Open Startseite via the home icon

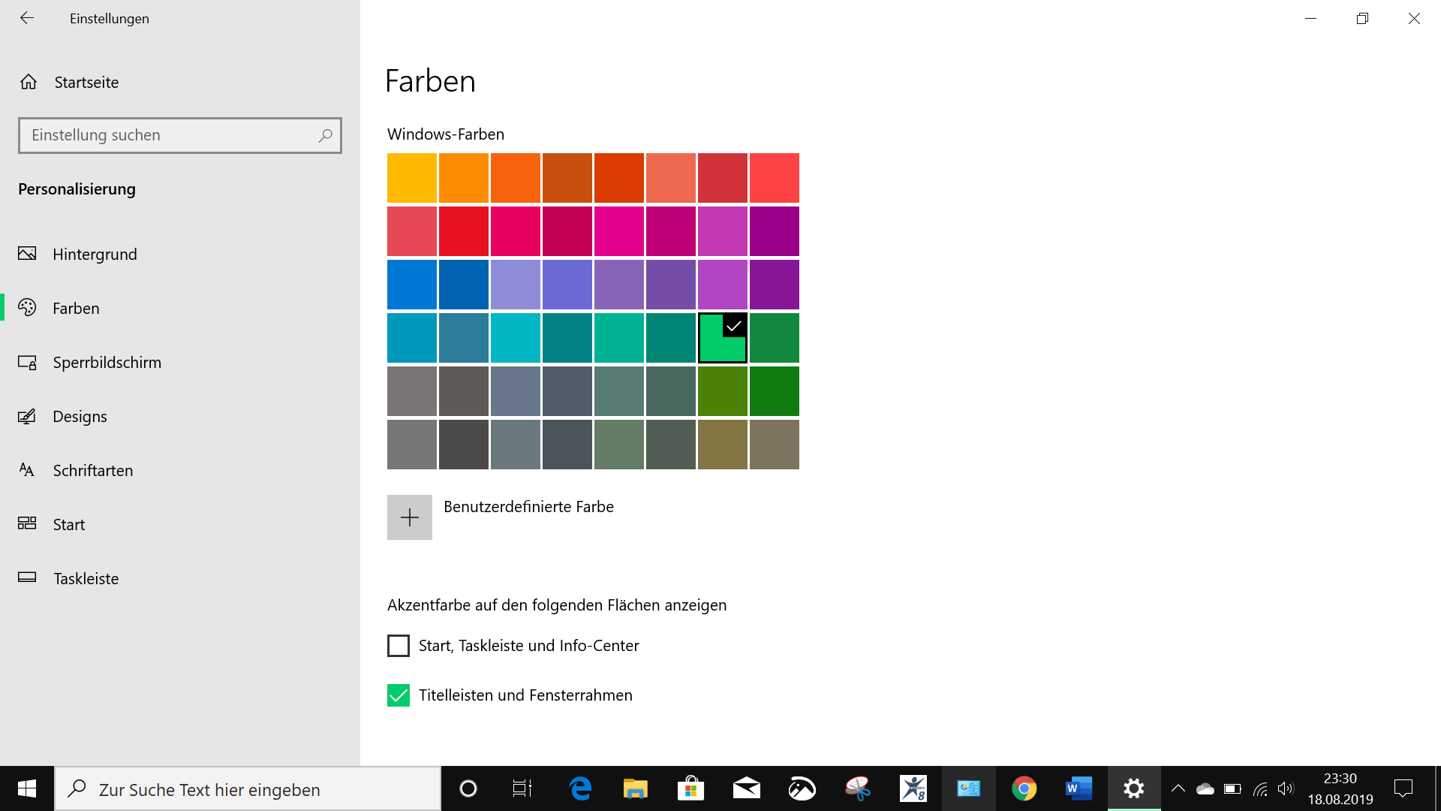[x=29, y=82]
